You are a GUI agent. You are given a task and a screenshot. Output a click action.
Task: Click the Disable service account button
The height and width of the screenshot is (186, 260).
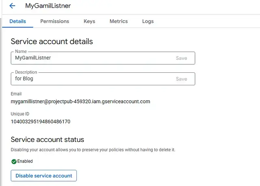[x=44, y=176]
